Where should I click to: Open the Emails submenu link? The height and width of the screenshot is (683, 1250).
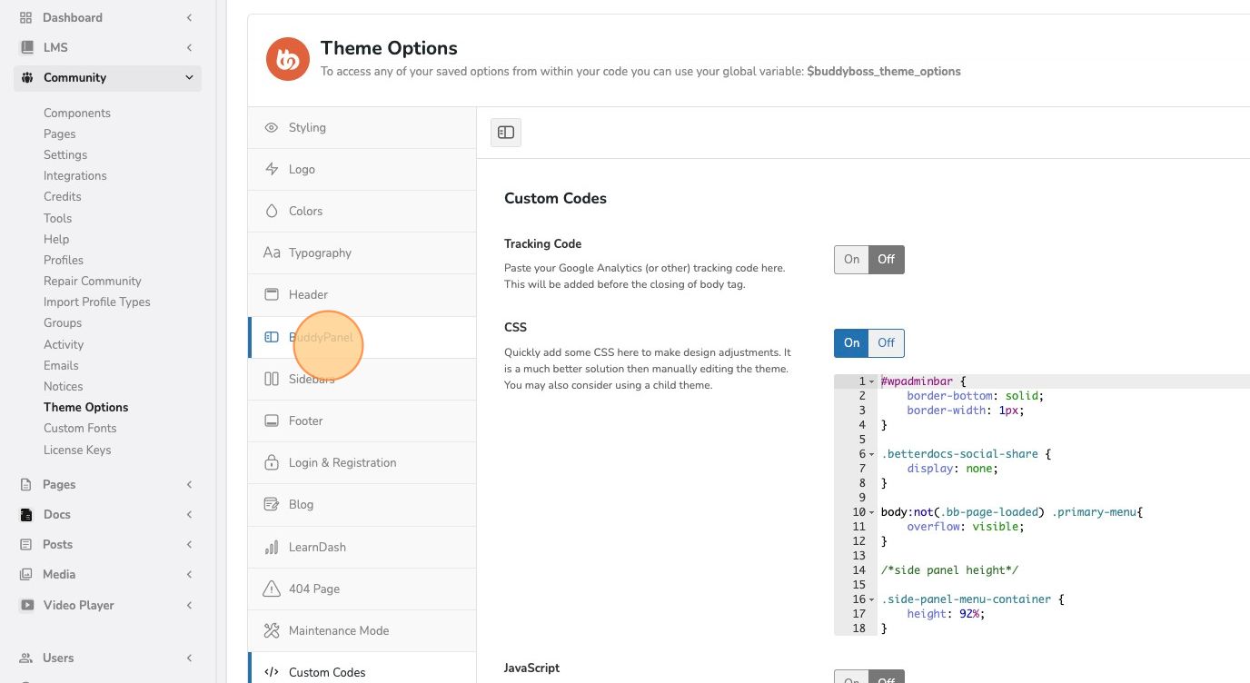pyautogui.click(x=61, y=365)
